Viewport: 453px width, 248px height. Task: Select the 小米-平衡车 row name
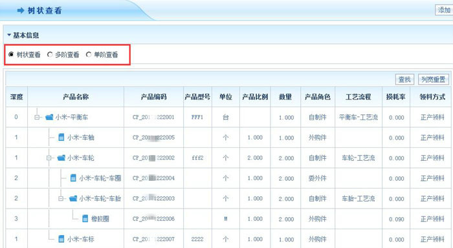tap(72, 117)
